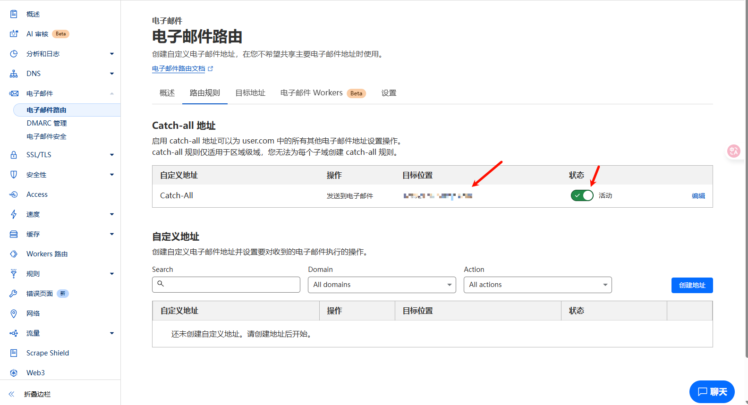The image size is (748, 405).
Task: Switch to the 设置 tab
Action: coord(389,93)
